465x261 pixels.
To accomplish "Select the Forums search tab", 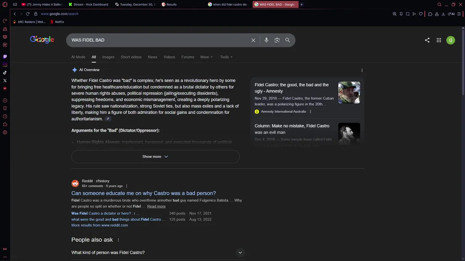I will point(187,57).
